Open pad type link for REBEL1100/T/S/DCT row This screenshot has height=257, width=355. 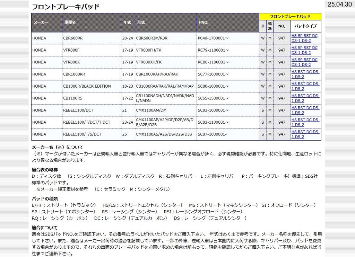click(x=305, y=134)
